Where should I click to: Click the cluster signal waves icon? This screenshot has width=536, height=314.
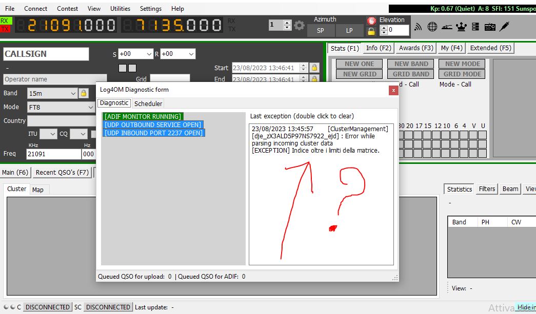click(x=418, y=27)
